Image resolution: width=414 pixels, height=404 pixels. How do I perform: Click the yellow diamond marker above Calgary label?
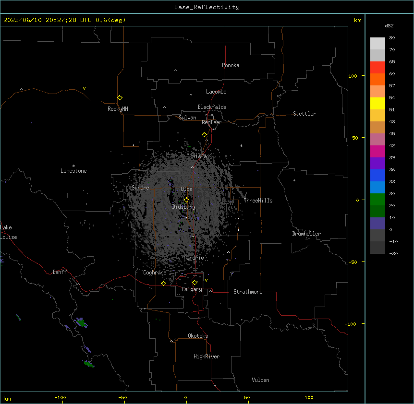(x=195, y=283)
